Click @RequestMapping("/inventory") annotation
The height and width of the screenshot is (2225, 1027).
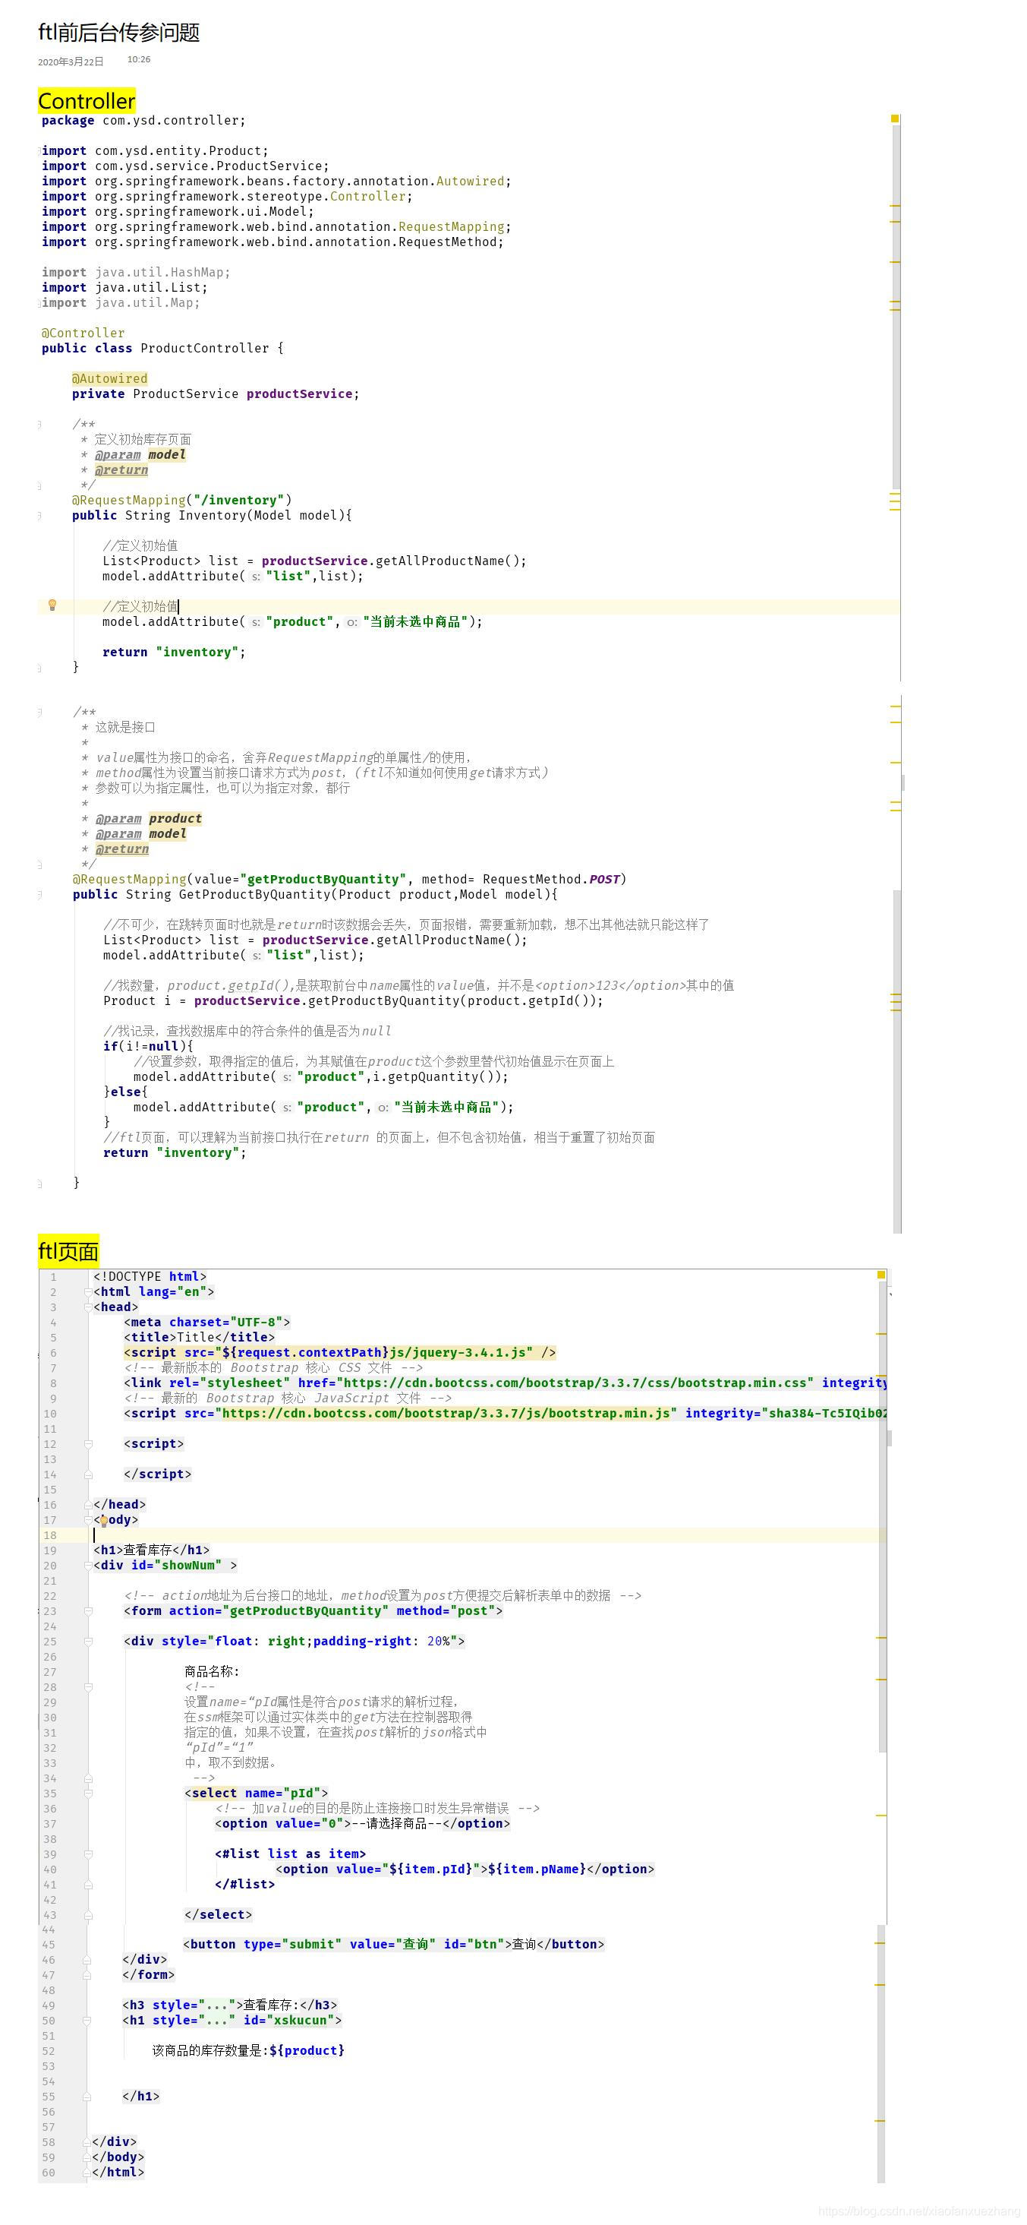(182, 501)
